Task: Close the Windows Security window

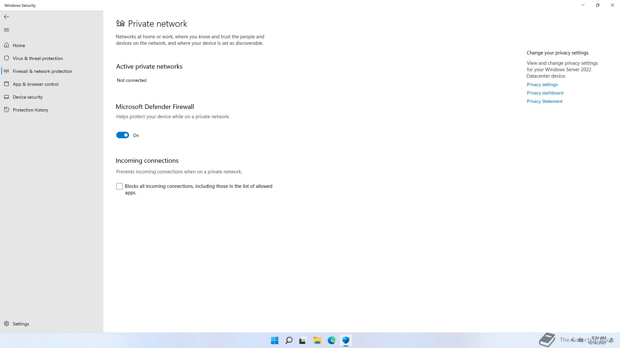Action: [x=613, y=5]
